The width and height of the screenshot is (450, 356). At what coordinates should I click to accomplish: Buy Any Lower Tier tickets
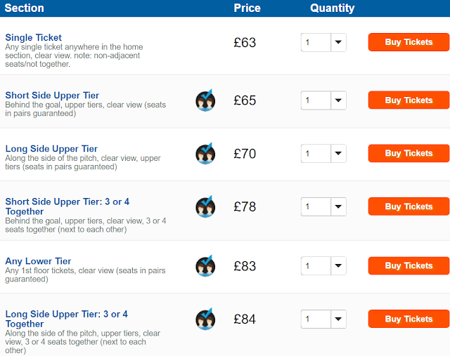click(x=409, y=266)
